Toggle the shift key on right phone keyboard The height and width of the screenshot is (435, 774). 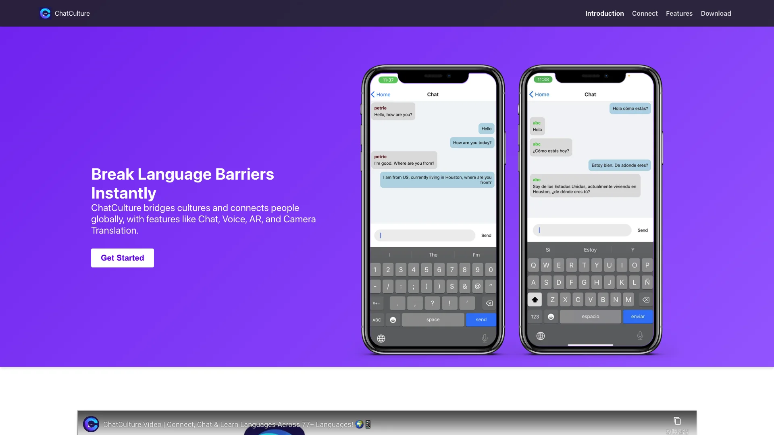click(534, 299)
